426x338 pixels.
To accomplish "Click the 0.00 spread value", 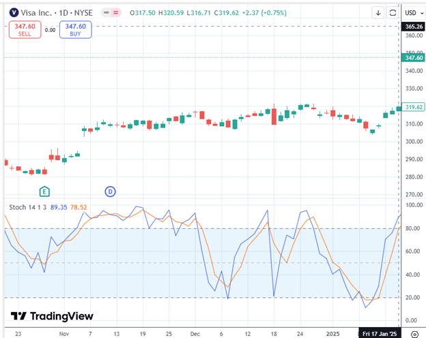I will [x=51, y=30].
